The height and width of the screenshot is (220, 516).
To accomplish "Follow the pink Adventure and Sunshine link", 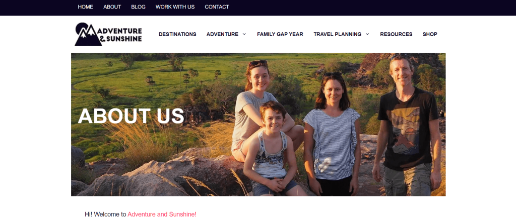I will tap(162, 214).
